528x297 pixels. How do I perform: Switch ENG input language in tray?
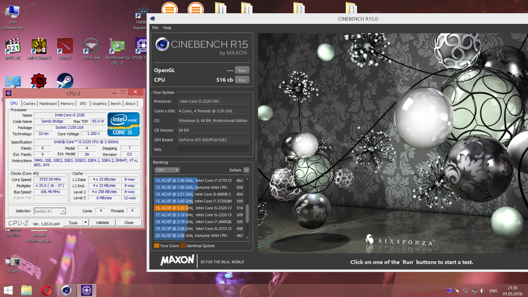tap(493, 291)
